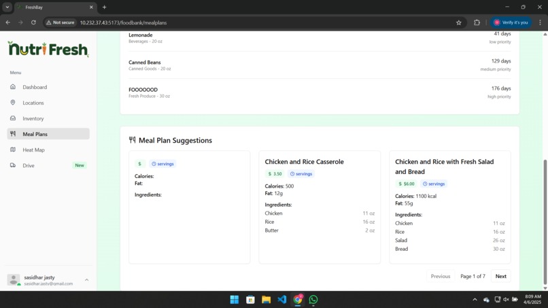This screenshot has width=548, height=308.
Task: Open WhatsApp from the taskbar
Action: pyautogui.click(x=313, y=300)
